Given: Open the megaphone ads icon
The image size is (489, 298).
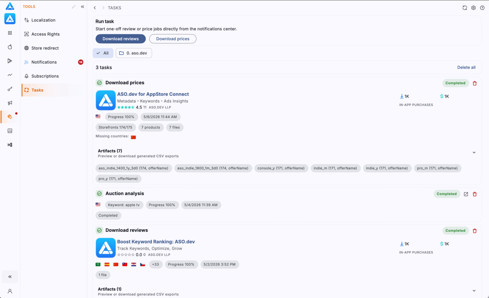Looking at the screenshot, I should tap(10, 103).
